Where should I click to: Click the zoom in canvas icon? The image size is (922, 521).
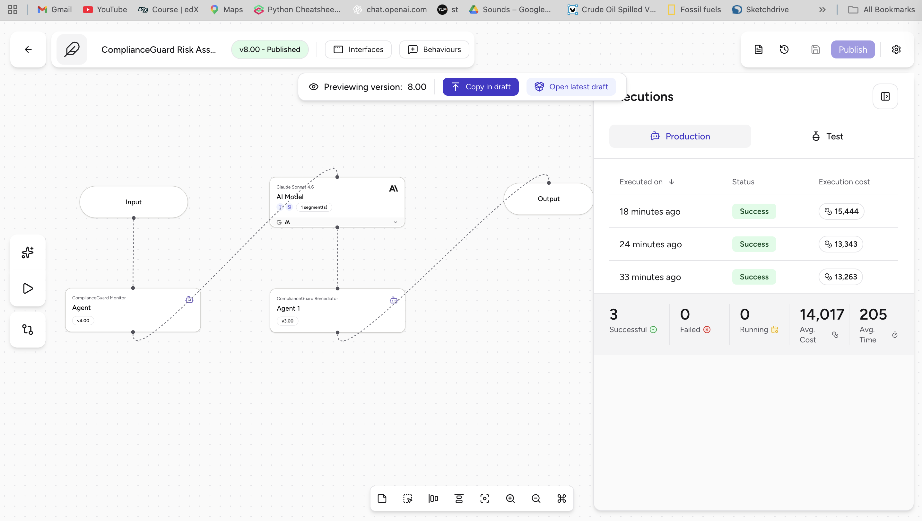click(x=510, y=499)
